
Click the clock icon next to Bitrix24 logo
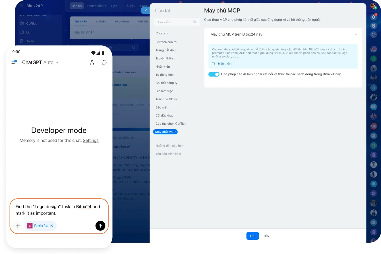(42, 5)
